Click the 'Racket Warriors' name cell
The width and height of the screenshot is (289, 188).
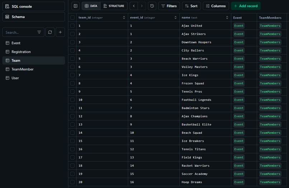point(205,165)
